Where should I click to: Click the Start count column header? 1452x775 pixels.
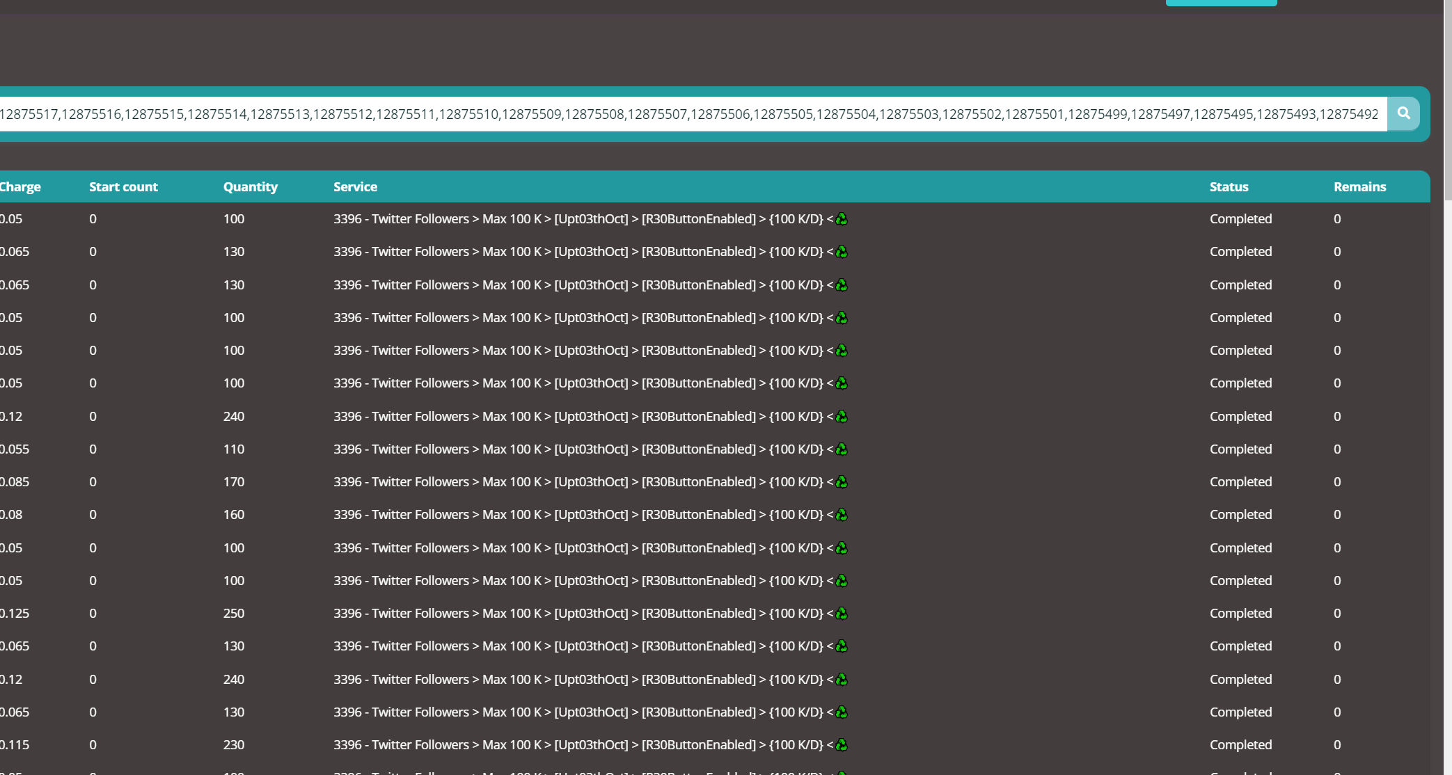[x=123, y=186]
